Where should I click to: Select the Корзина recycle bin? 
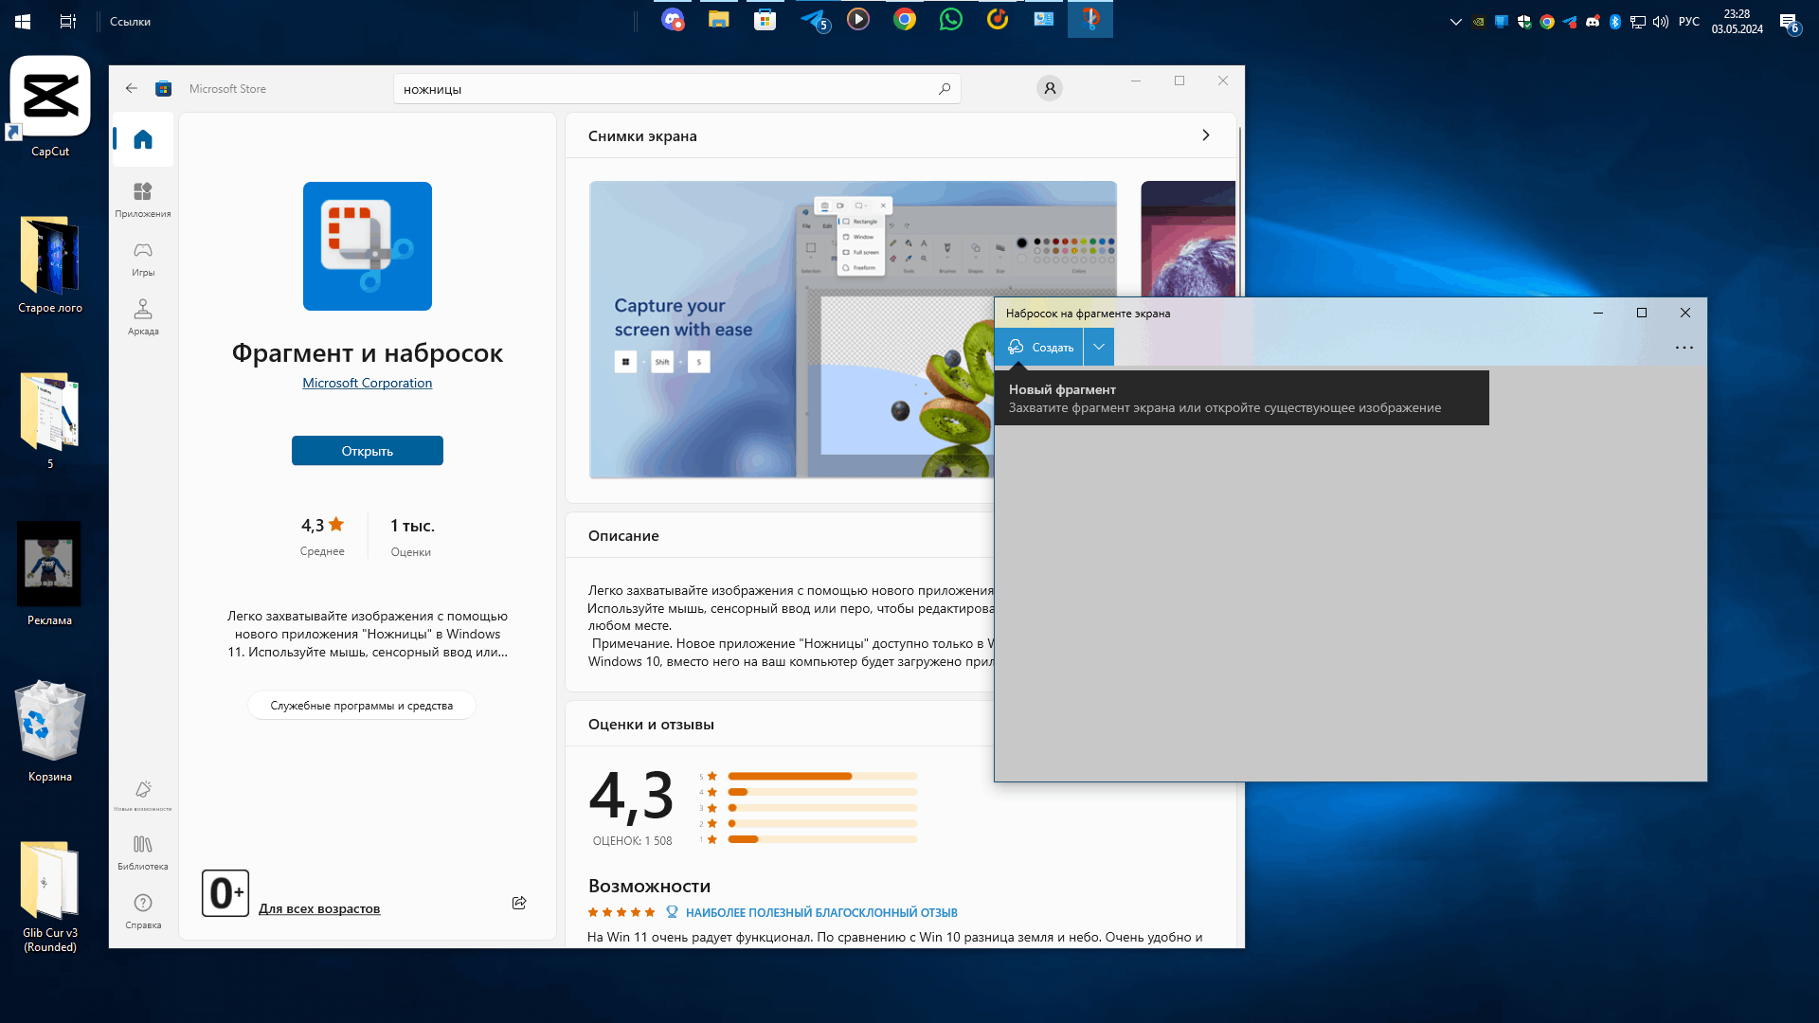pos(50,731)
